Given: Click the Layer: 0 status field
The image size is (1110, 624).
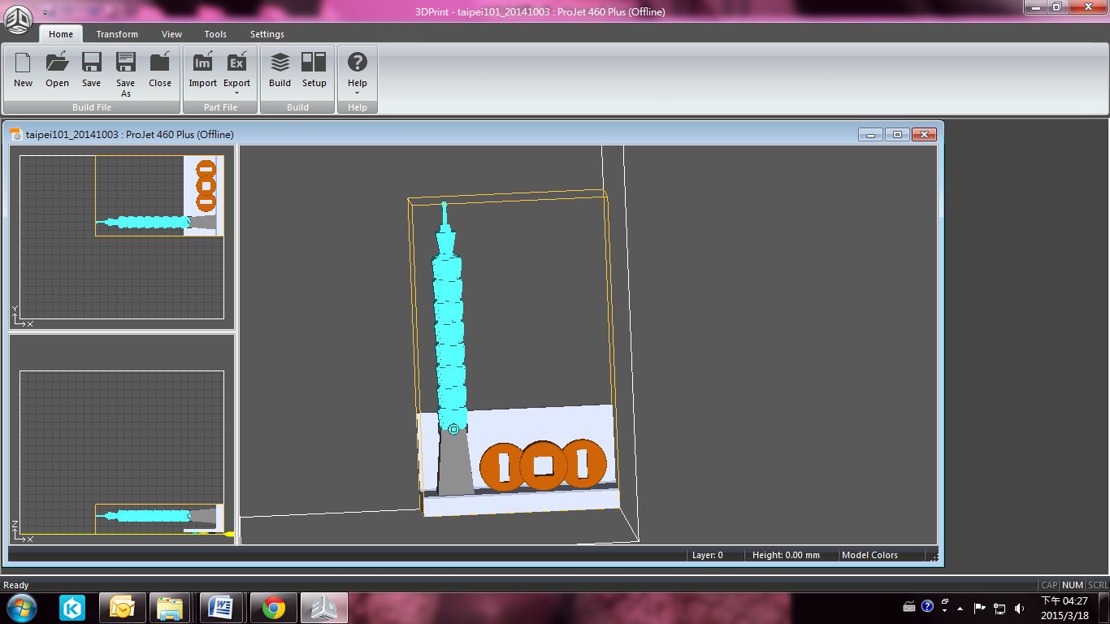Looking at the screenshot, I should click(707, 555).
